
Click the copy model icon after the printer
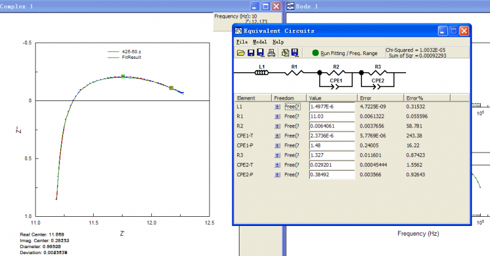[x=285, y=53]
